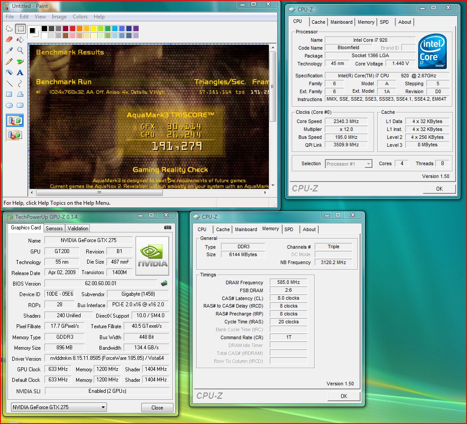The width and height of the screenshot is (467, 424).
Task: Click the Close button in GPU-Z
Action: (x=157, y=407)
